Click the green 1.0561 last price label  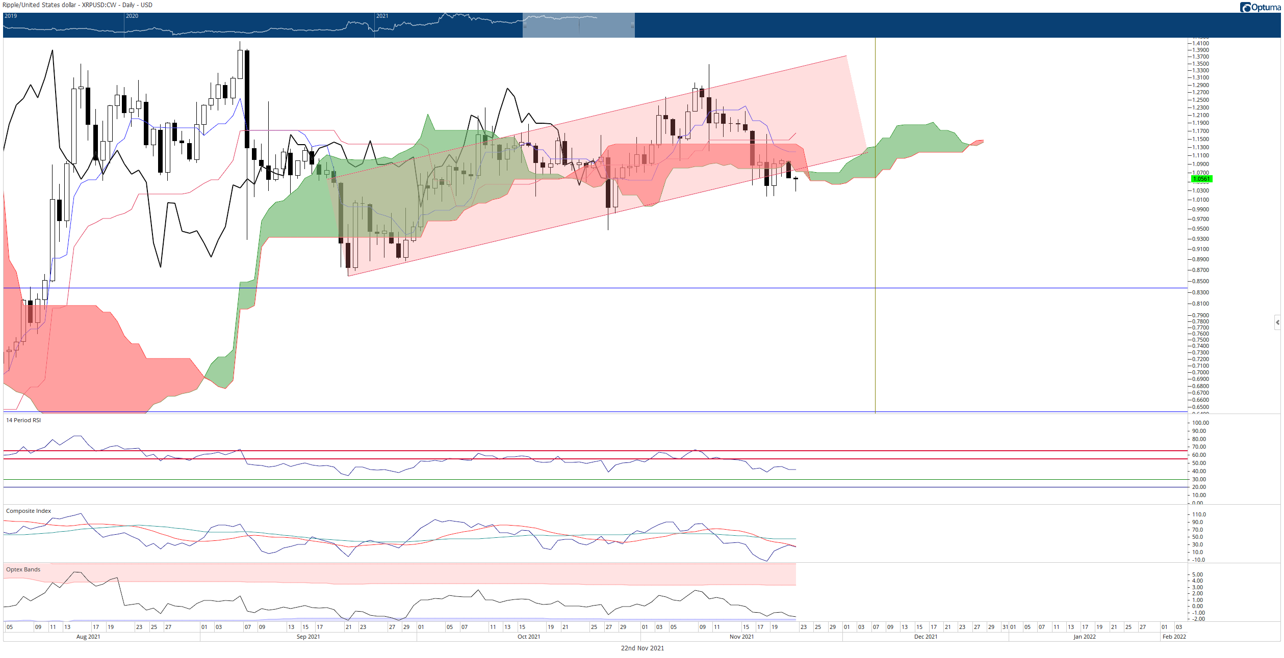pyautogui.click(x=1202, y=179)
